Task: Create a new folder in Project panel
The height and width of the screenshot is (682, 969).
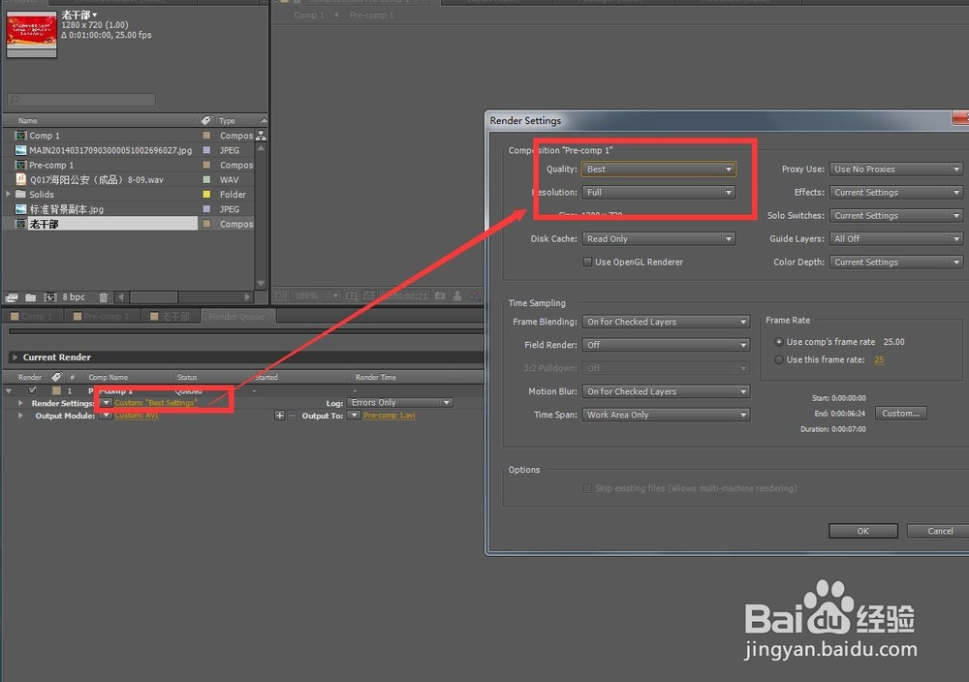Action: tap(30, 297)
